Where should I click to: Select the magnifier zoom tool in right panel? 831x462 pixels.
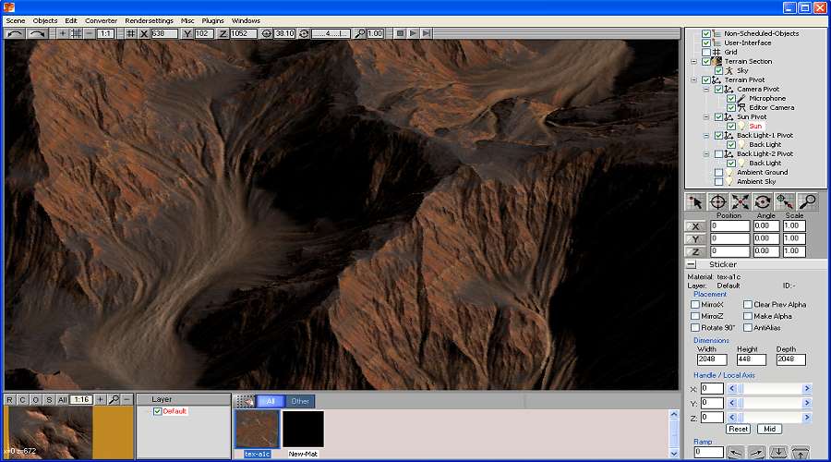pos(808,201)
